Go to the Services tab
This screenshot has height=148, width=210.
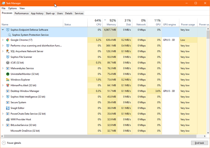coord(79,13)
